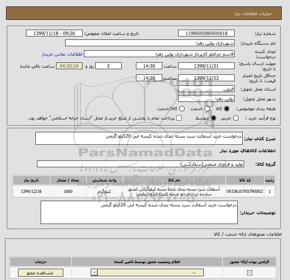Click the row number 1 cell
Screen dimensions: 290x280
tap(270, 191)
